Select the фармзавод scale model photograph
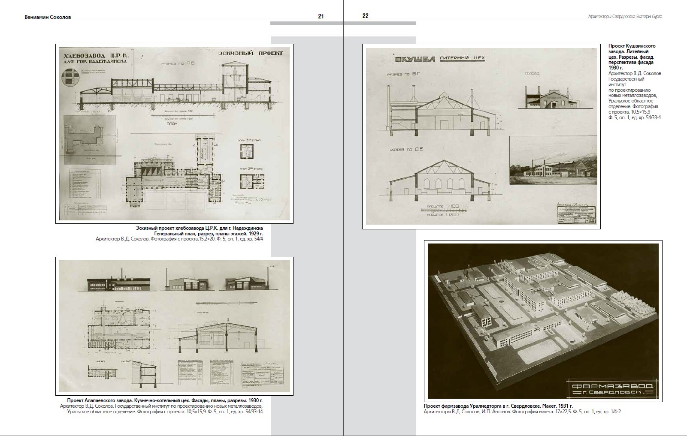This screenshot has width=687, height=436. (543, 322)
